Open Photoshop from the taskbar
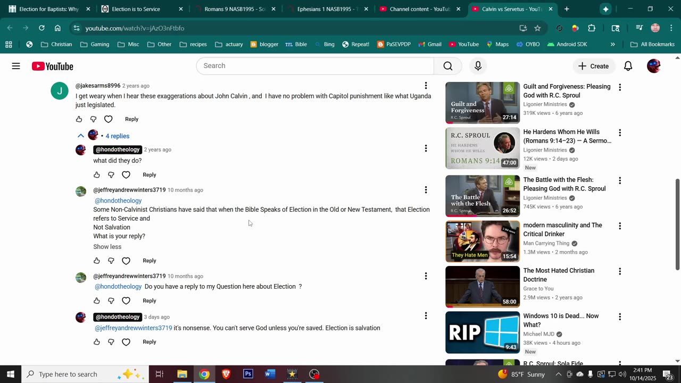 248,374
